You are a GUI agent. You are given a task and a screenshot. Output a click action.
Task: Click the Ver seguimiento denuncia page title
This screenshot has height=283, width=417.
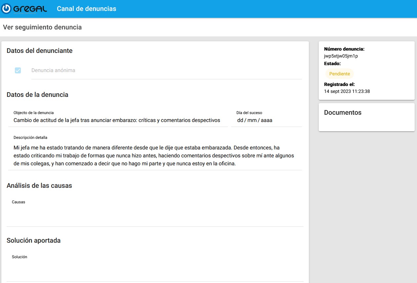42,27
